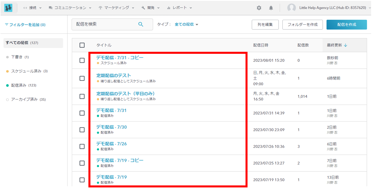Image resolution: width=372 pixels, height=190 pixels.
Task: Check the box for デモ配信 - 7/31 - コピー
Action: [x=82, y=60]
